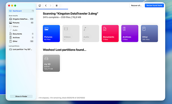This screenshot has height=104, width=172.
Task: Select Dashboard in the sidebar
Action: click(x=21, y=11)
